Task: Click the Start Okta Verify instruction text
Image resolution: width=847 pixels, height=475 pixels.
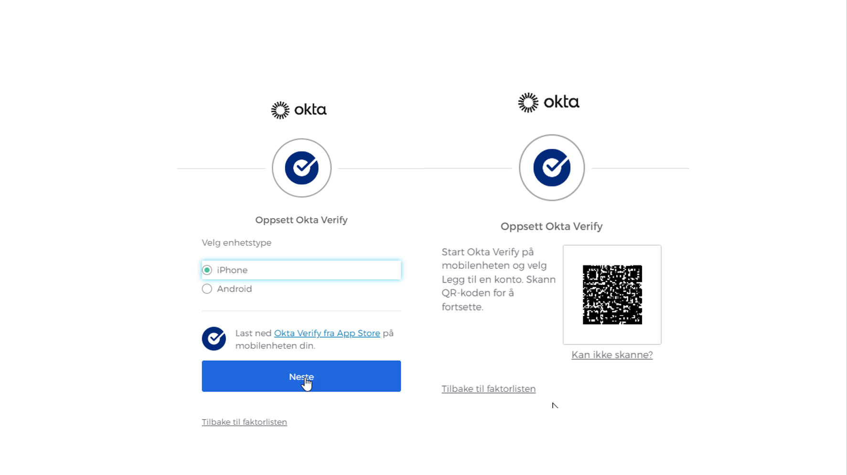Action: tap(499, 279)
